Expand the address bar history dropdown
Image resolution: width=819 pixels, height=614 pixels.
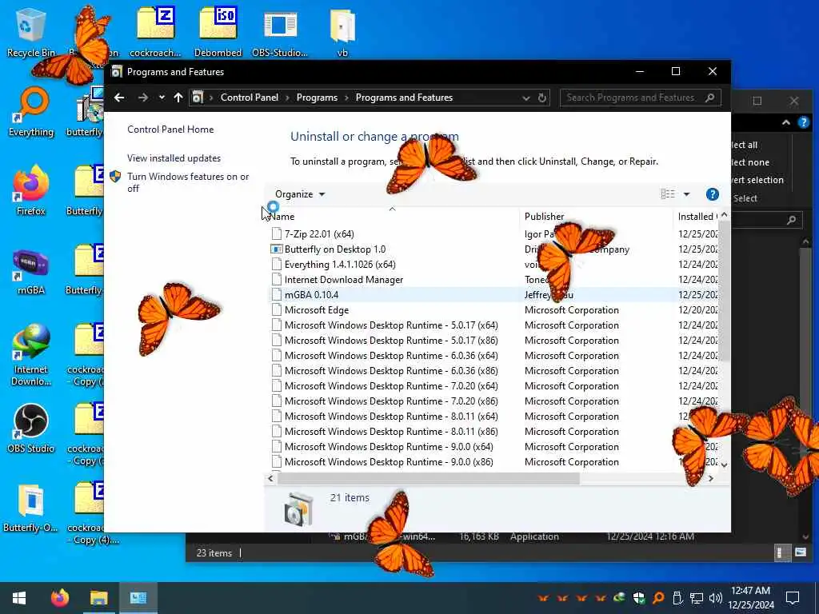[525, 98]
